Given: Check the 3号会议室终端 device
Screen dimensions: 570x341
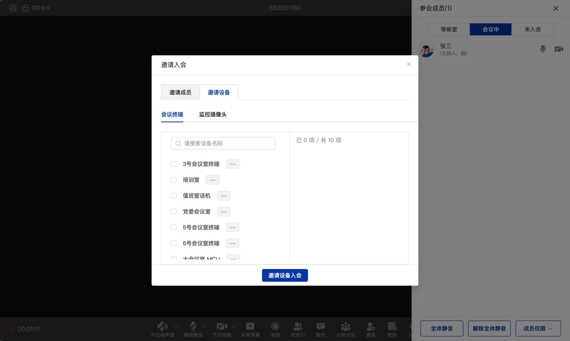Looking at the screenshot, I should click(174, 164).
